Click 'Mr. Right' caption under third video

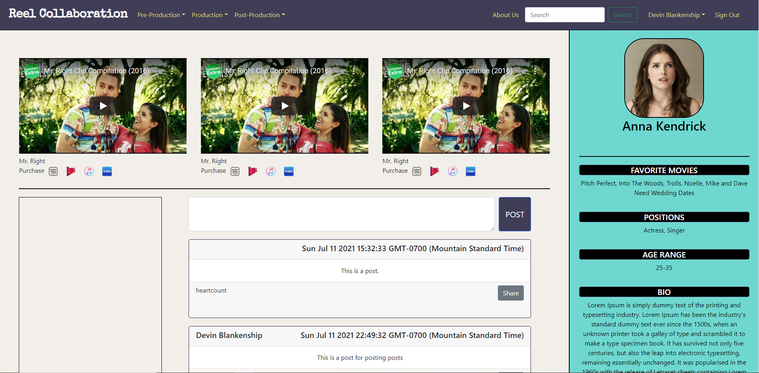coord(395,161)
